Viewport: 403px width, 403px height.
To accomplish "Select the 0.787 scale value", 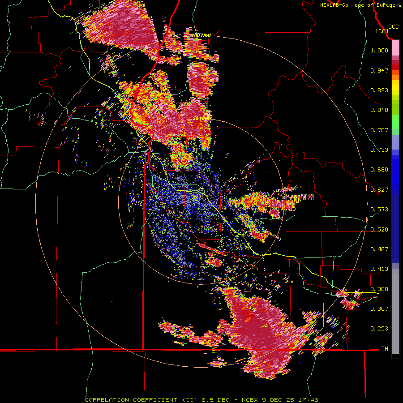I will click(379, 130).
